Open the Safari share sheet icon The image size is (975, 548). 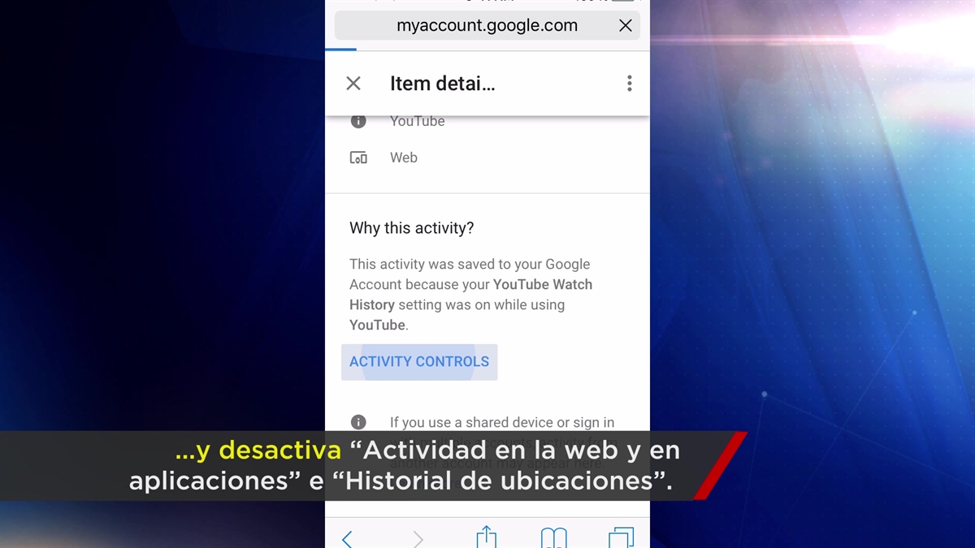click(x=486, y=537)
